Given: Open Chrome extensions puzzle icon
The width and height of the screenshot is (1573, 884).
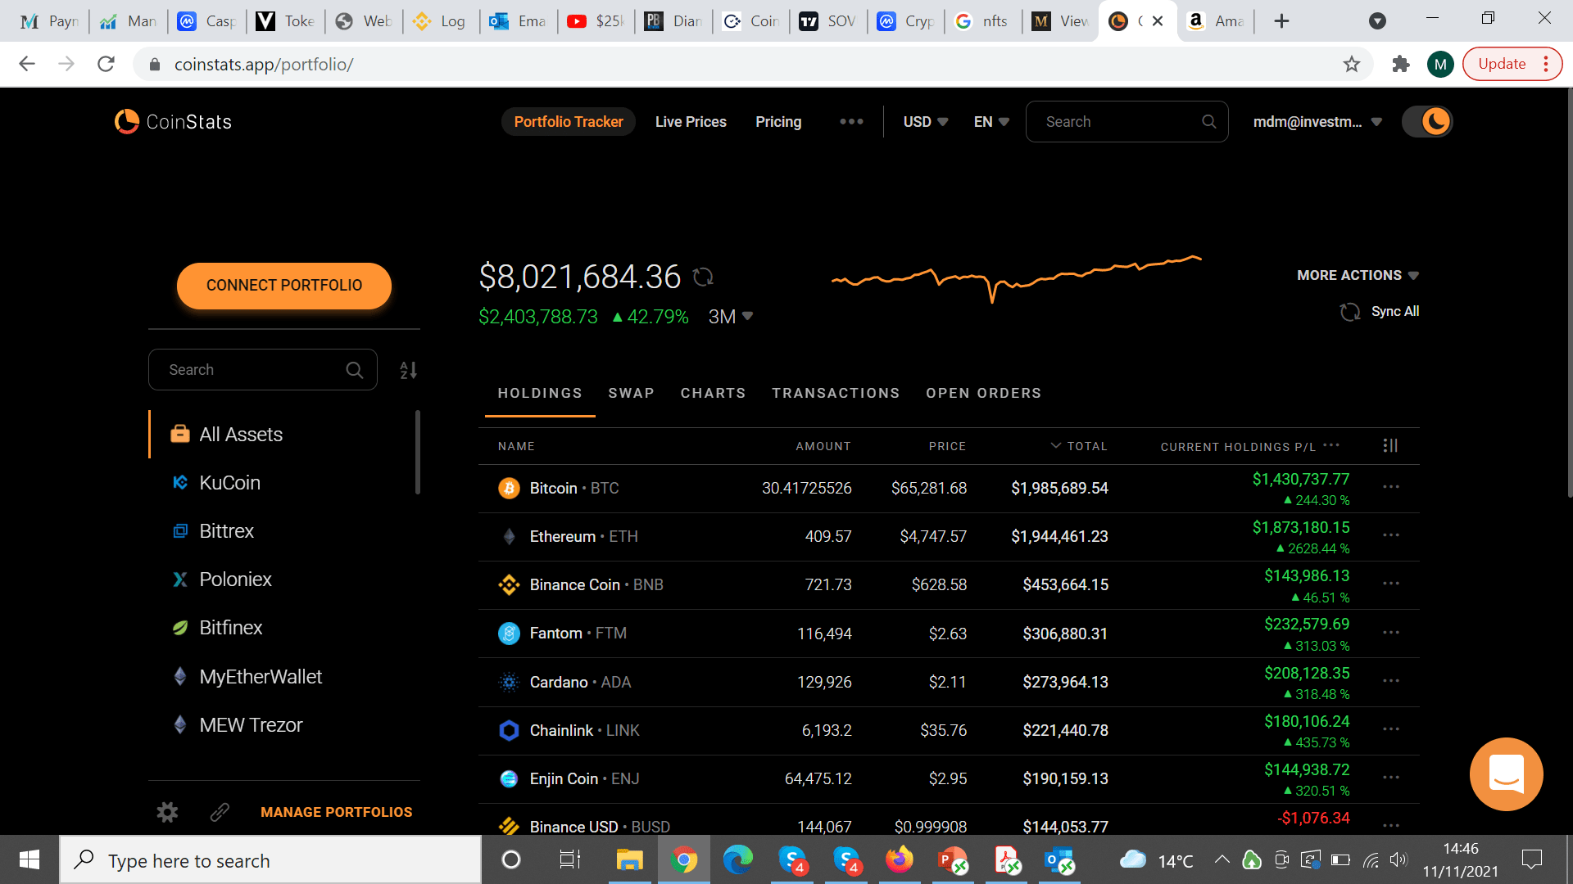Looking at the screenshot, I should 1400,64.
